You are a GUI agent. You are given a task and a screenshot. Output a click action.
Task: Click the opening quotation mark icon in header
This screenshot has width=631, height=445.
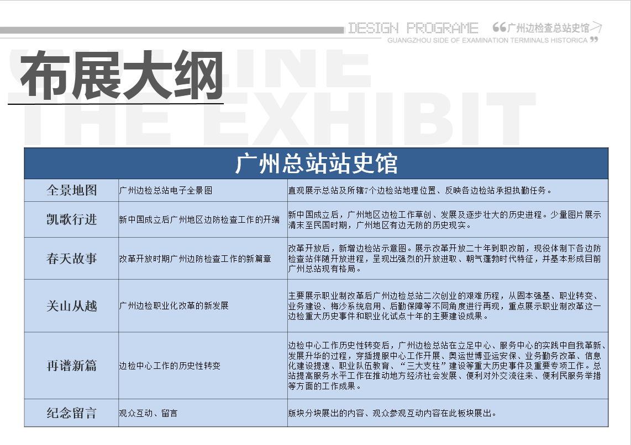pyautogui.click(x=498, y=27)
